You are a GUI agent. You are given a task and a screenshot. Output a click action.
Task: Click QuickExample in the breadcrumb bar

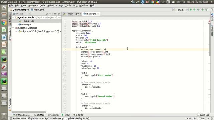(19, 10)
